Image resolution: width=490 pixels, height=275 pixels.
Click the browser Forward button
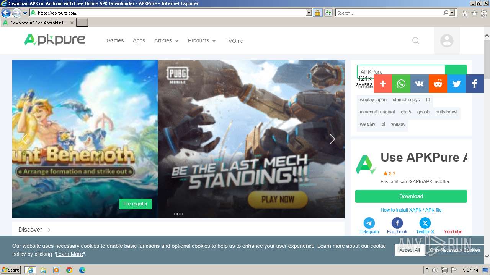click(16, 13)
